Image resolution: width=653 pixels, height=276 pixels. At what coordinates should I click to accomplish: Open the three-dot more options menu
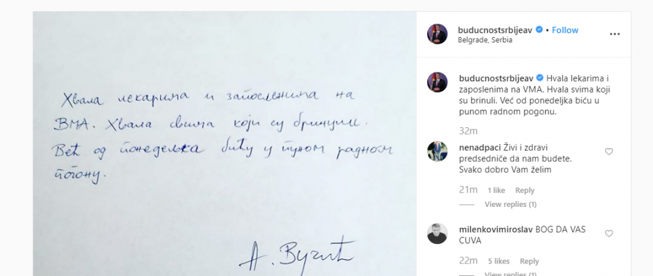point(614,34)
